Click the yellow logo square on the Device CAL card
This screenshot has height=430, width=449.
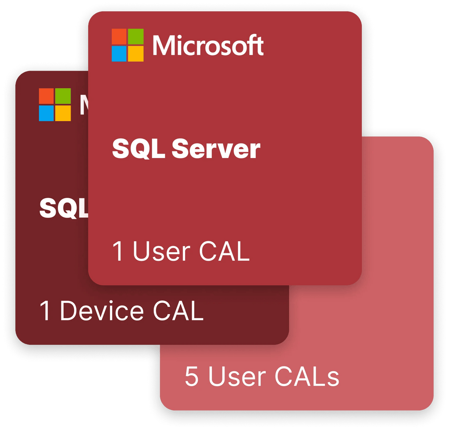(63, 113)
